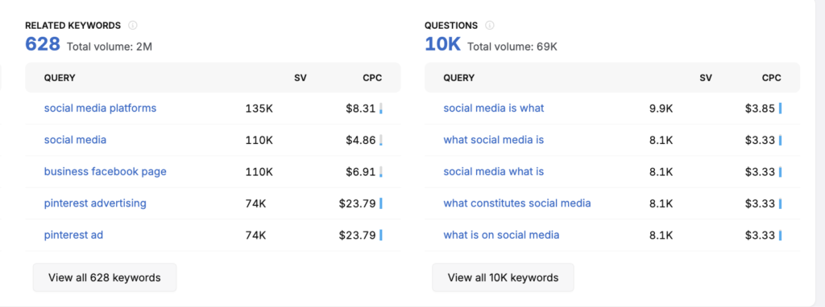Select the 135K search volume value
This screenshot has height=307, width=825.
pos(259,108)
